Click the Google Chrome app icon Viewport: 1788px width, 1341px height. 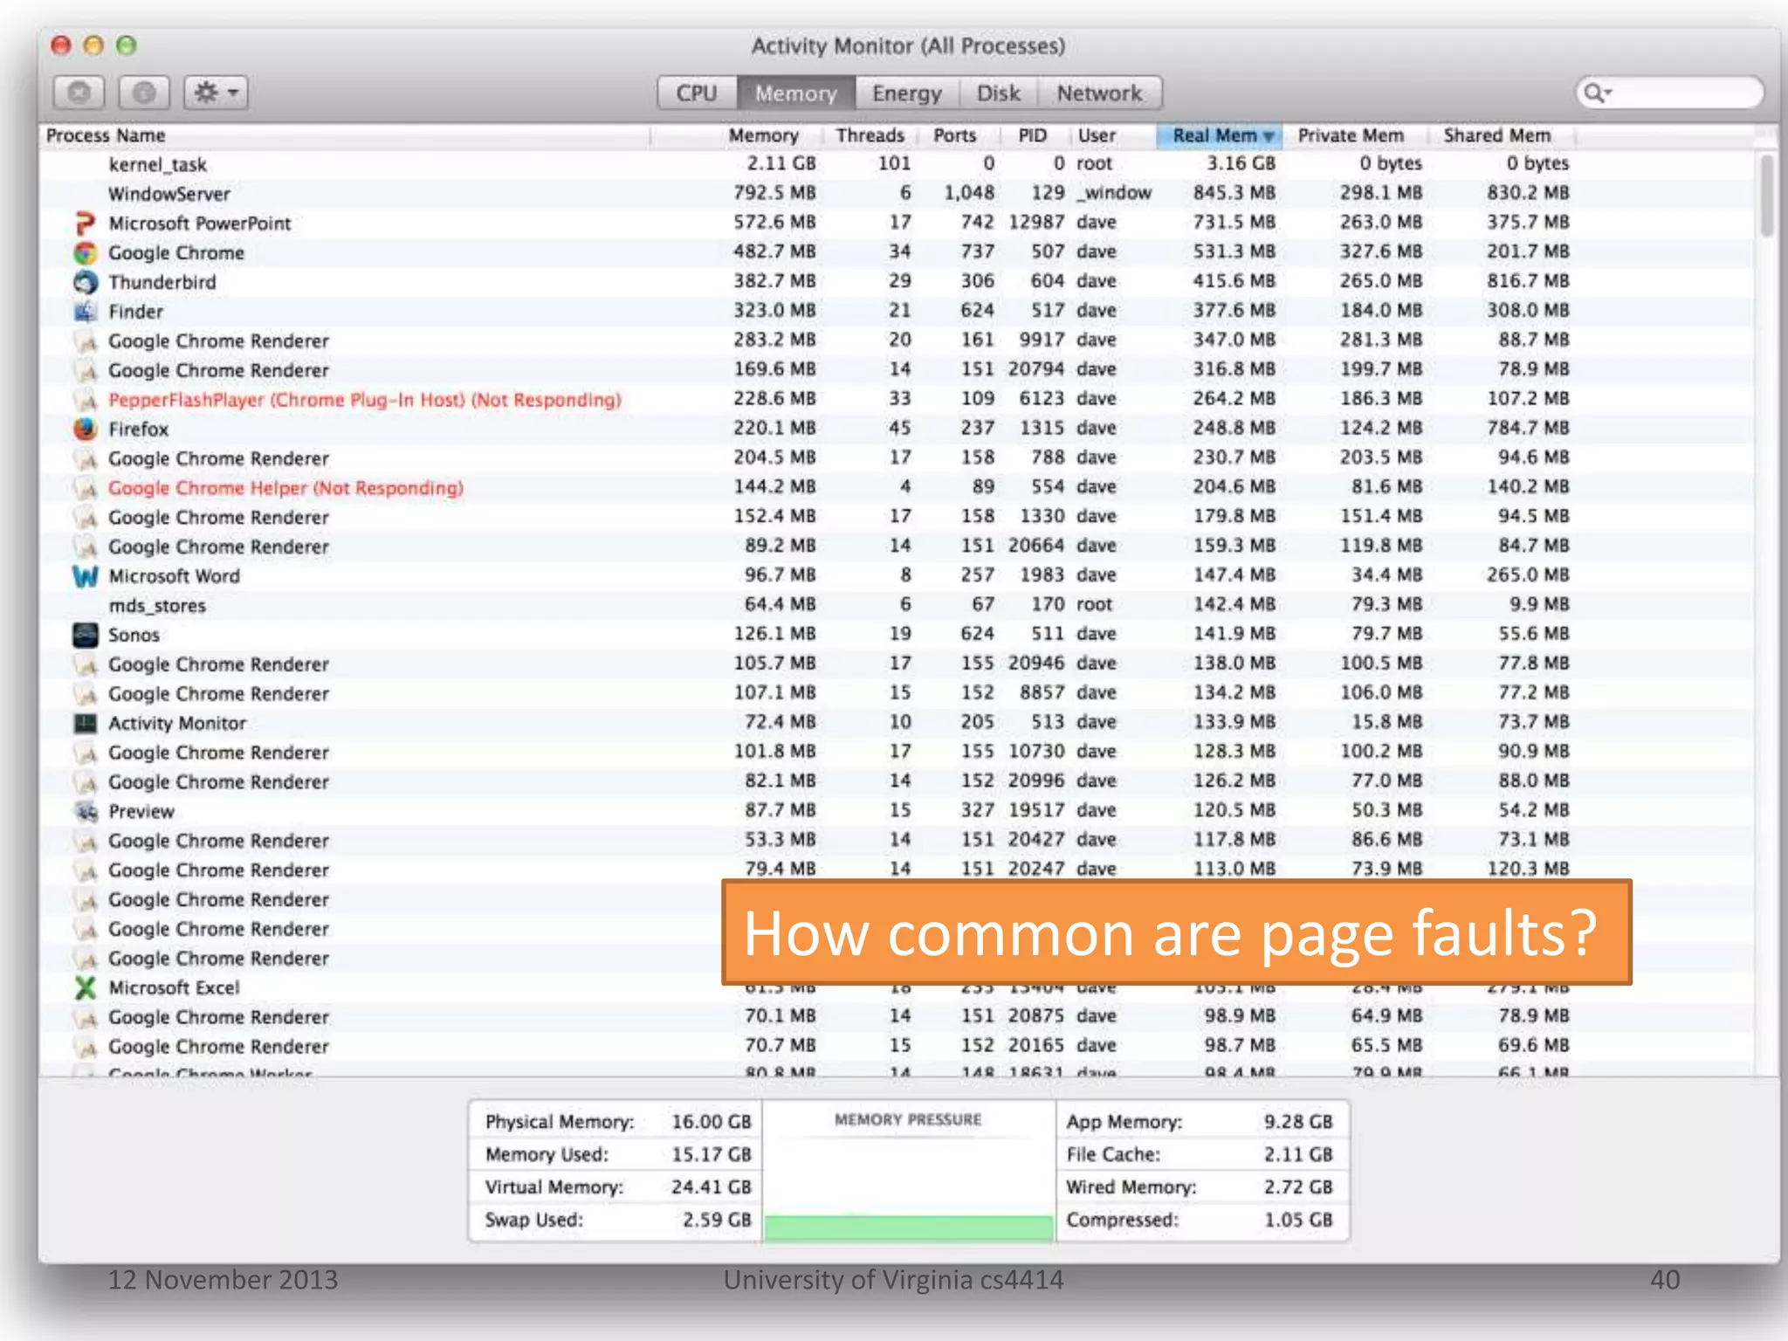coord(85,253)
